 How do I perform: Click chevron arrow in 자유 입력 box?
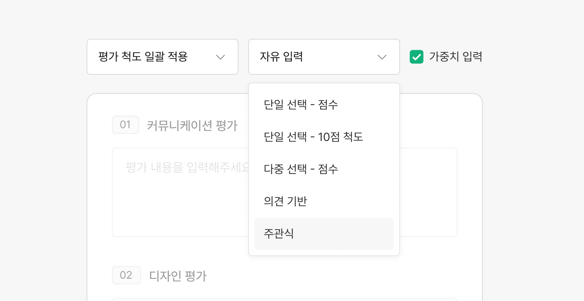[x=382, y=57]
